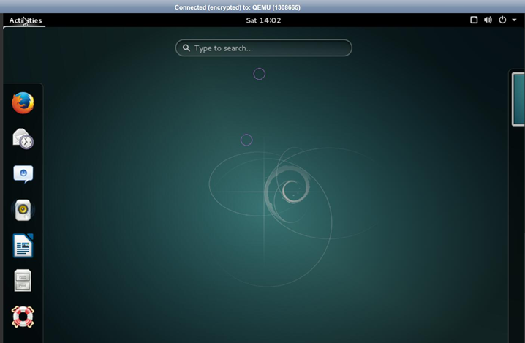Click the volume speaker icon
Image resolution: width=525 pixels, height=343 pixels.
(488, 20)
